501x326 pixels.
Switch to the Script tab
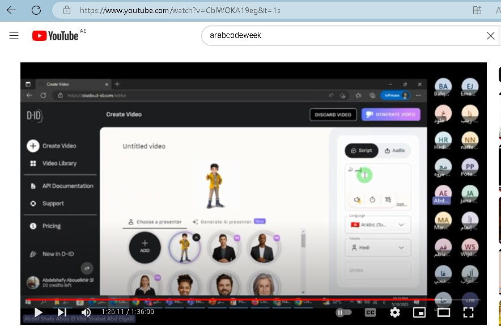pyautogui.click(x=362, y=151)
